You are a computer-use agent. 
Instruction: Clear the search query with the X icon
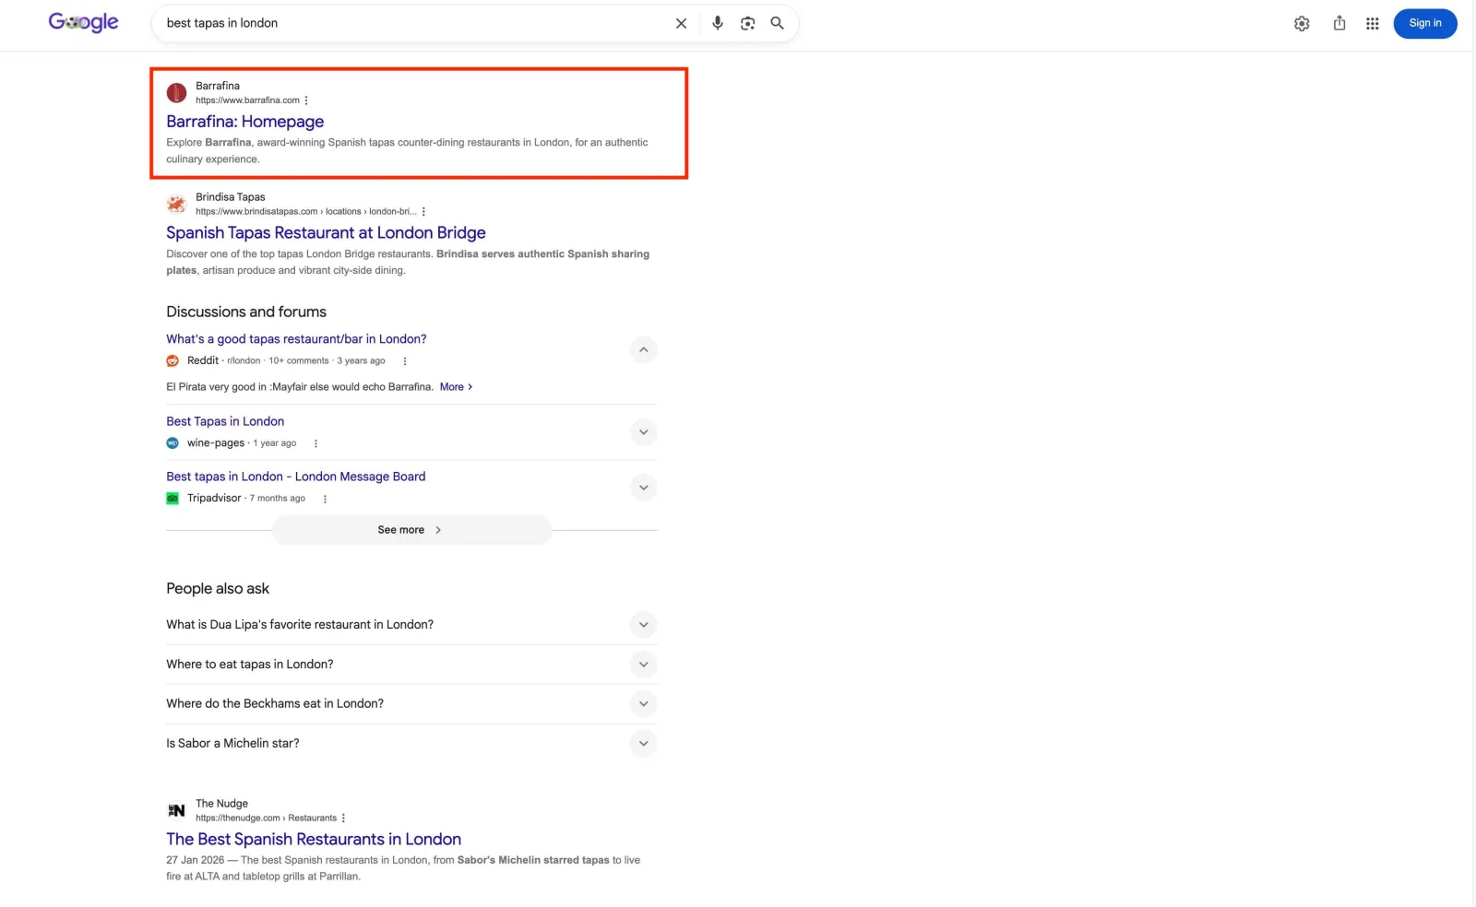tap(681, 23)
